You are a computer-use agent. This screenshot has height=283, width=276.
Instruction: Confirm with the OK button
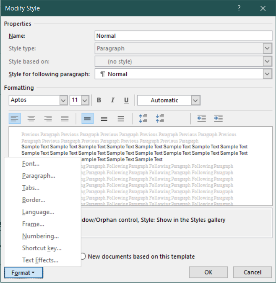click(208, 272)
